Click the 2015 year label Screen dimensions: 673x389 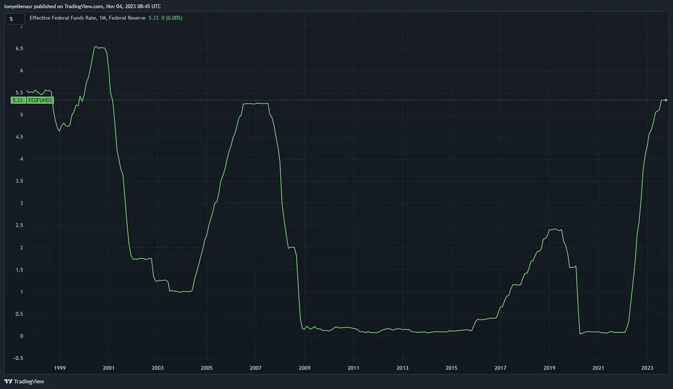tap(451, 368)
